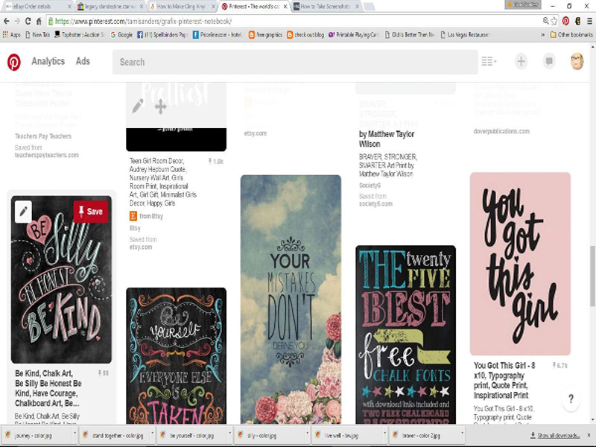The height and width of the screenshot is (447, 596).
Task: Open the You Got This Girl pin image
Action: click(x=520, y=264)
